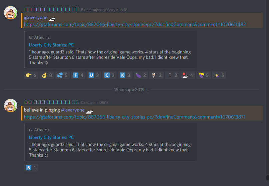Image resolution: width=269 pixels, height=186 pixels.
Task: Click the letter S reaction
Action: point(31,168)
